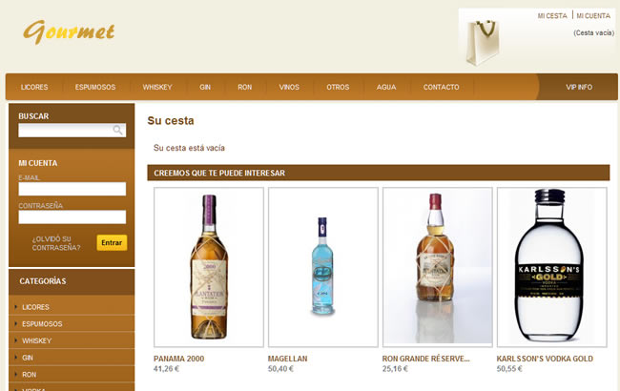Viewport: 620px width, 391px height.
Task: Open Mi Cuenta link at top right
Action: point(593,16)
